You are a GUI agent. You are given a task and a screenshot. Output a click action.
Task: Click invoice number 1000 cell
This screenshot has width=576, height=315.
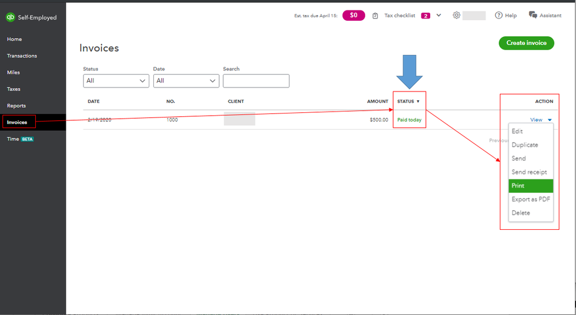(172, 120)
